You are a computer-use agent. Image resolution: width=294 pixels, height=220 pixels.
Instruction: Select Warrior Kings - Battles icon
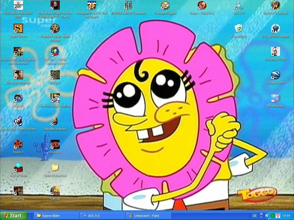click(x=55, y=98)
